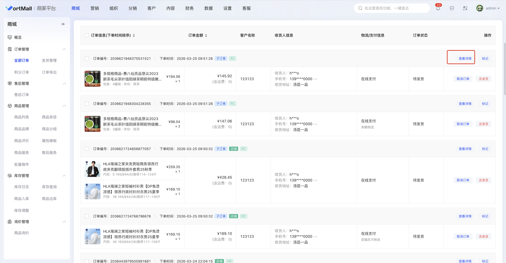Open the 财务 top navigation tab
The height and width of the screenshot is (263, 506).
[x=189, y=8]
